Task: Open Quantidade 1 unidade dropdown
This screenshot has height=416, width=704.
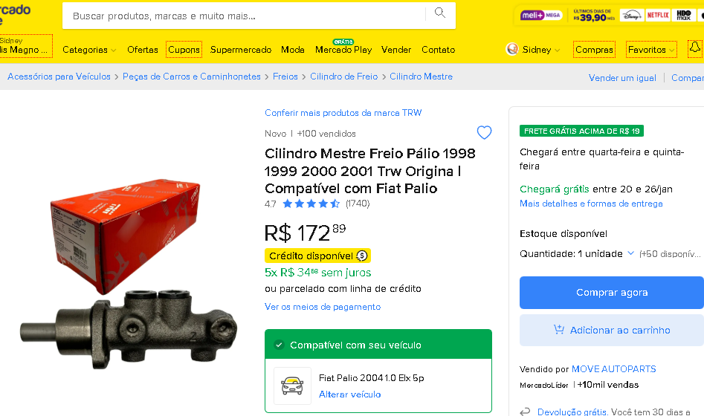Action: pos(577,254)
